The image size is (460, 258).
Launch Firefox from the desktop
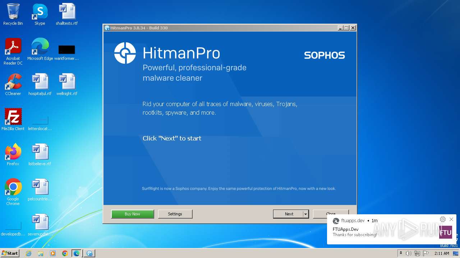pos(13,155)
